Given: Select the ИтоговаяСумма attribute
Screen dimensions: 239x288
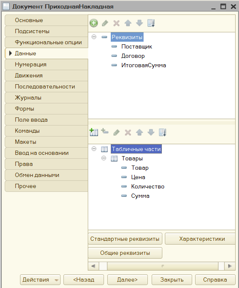Looking at the screenshot, I should tap(144, 66).
